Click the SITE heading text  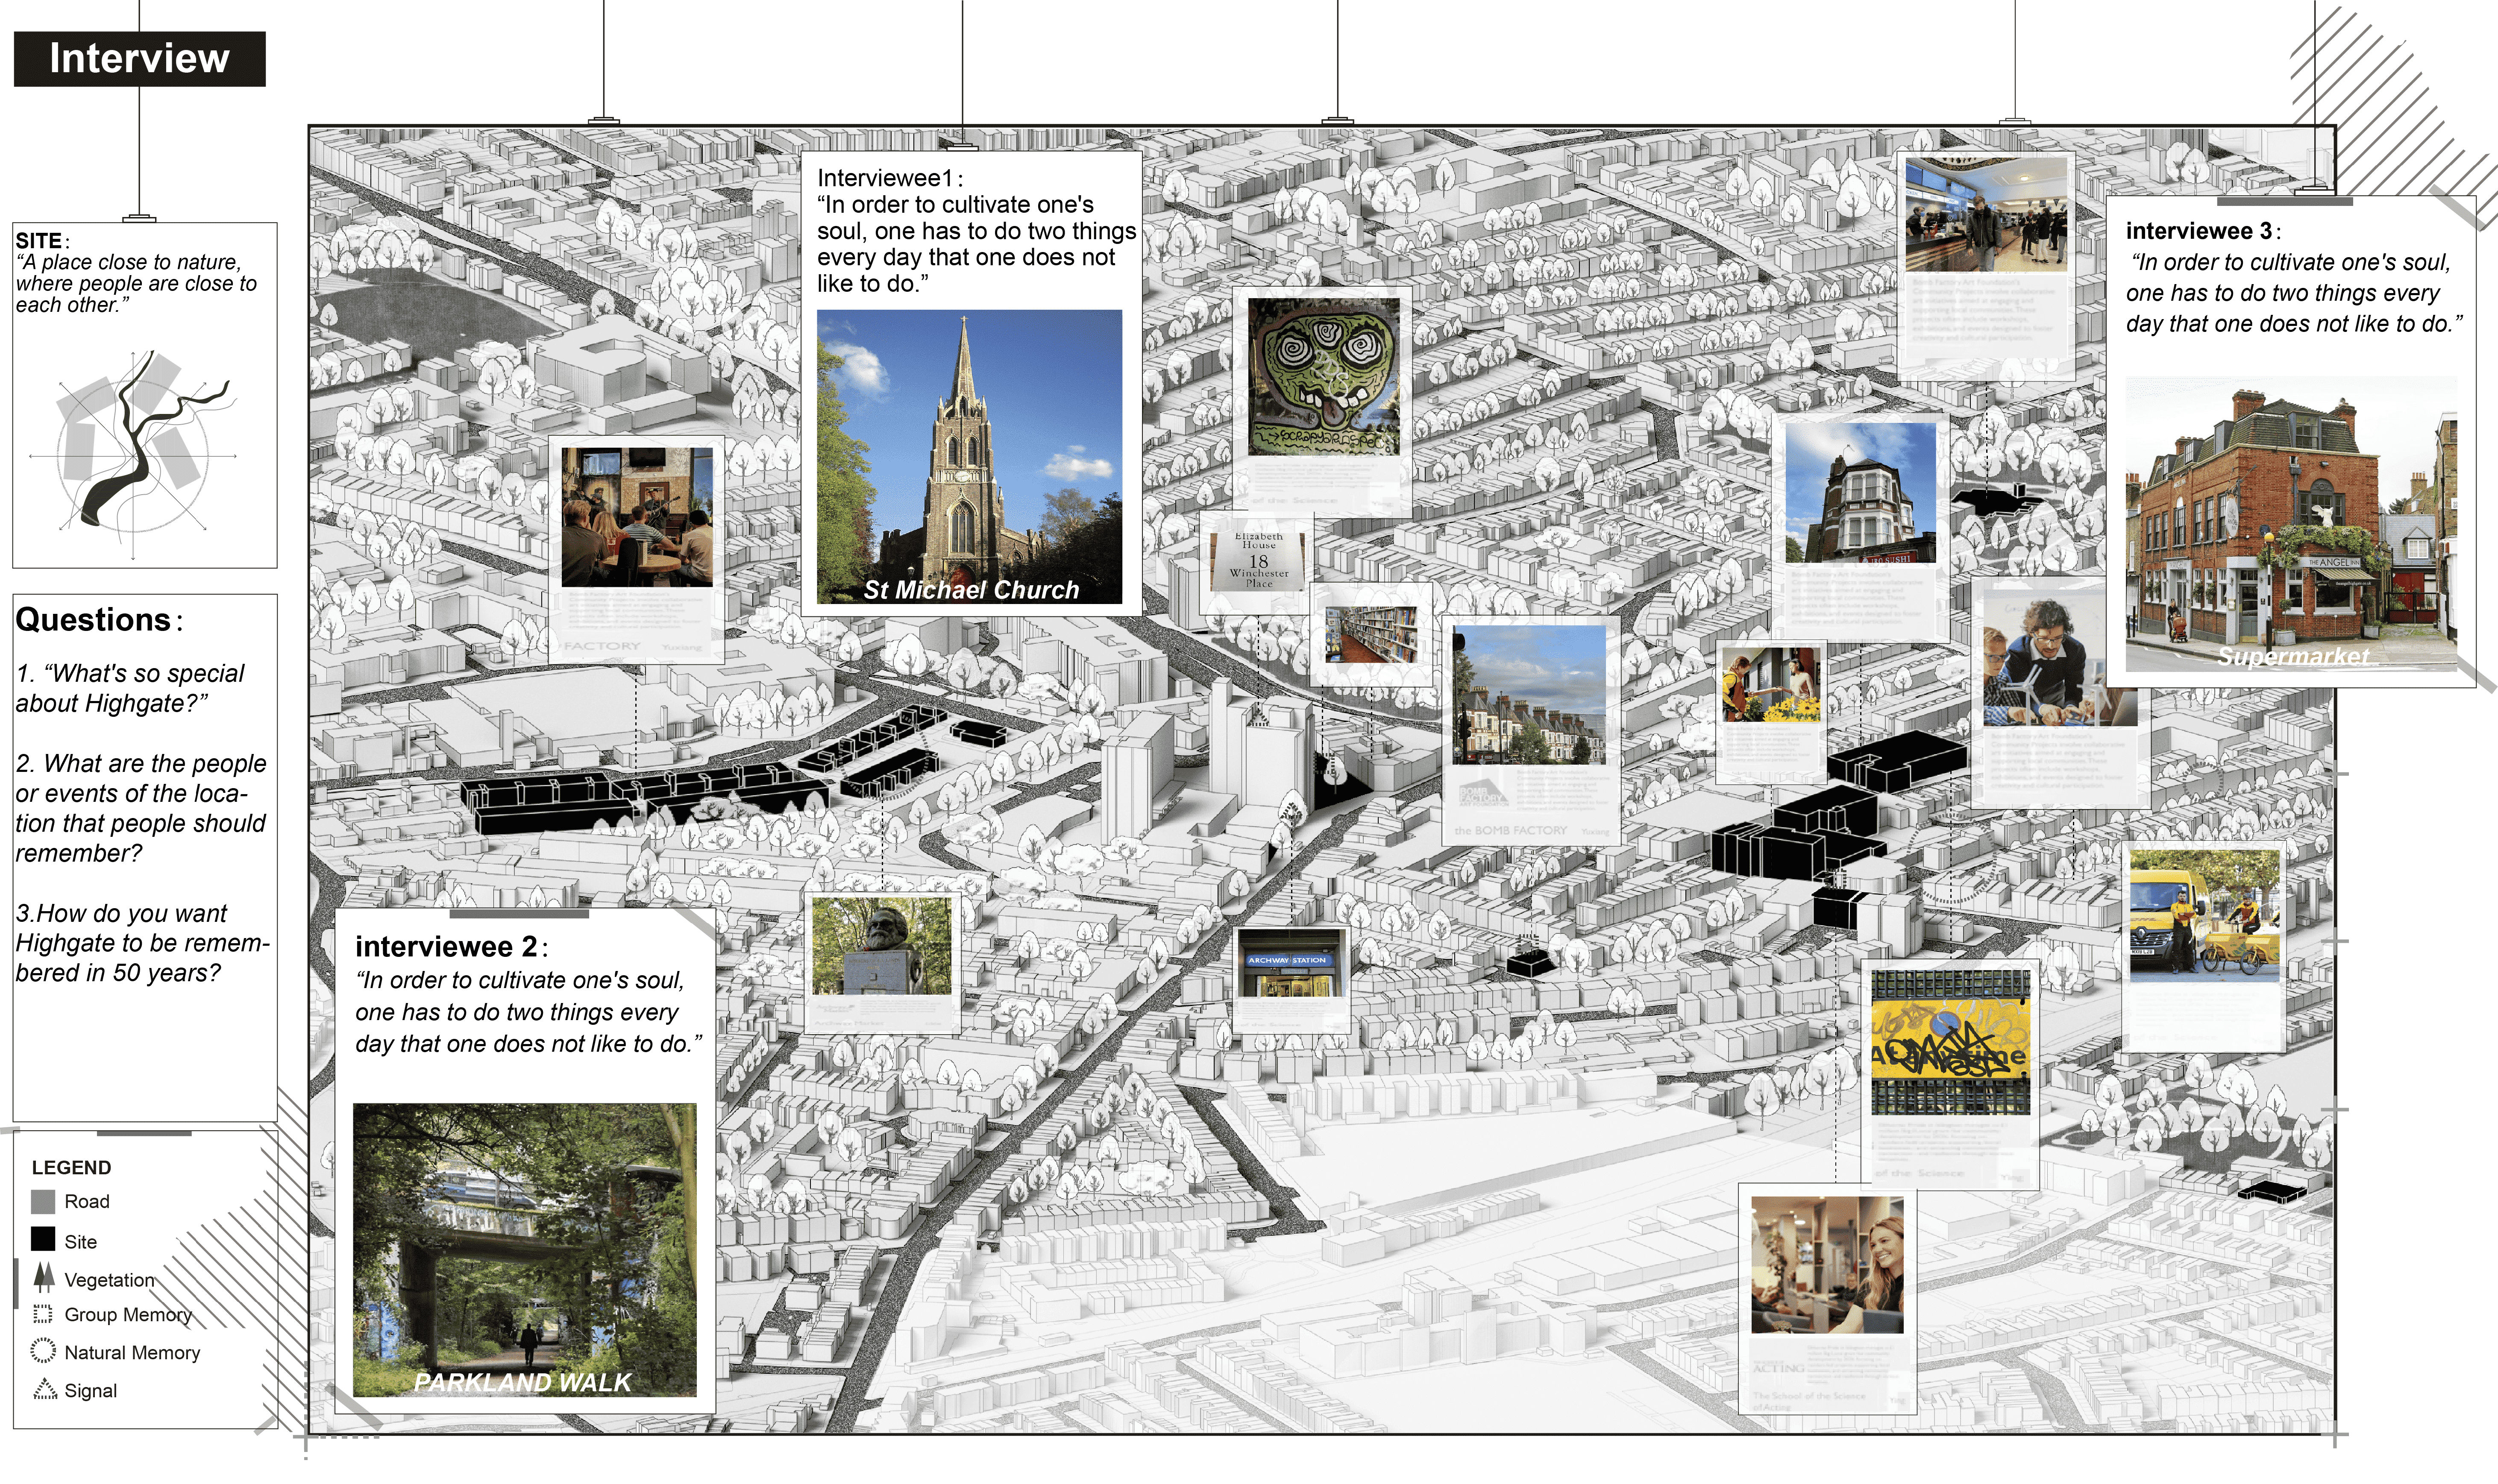pos(39,241)
